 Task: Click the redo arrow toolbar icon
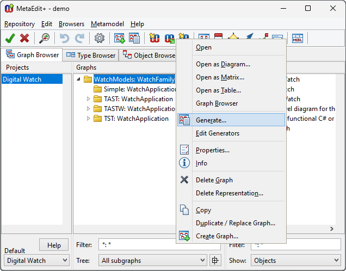(x=79, y=38)
